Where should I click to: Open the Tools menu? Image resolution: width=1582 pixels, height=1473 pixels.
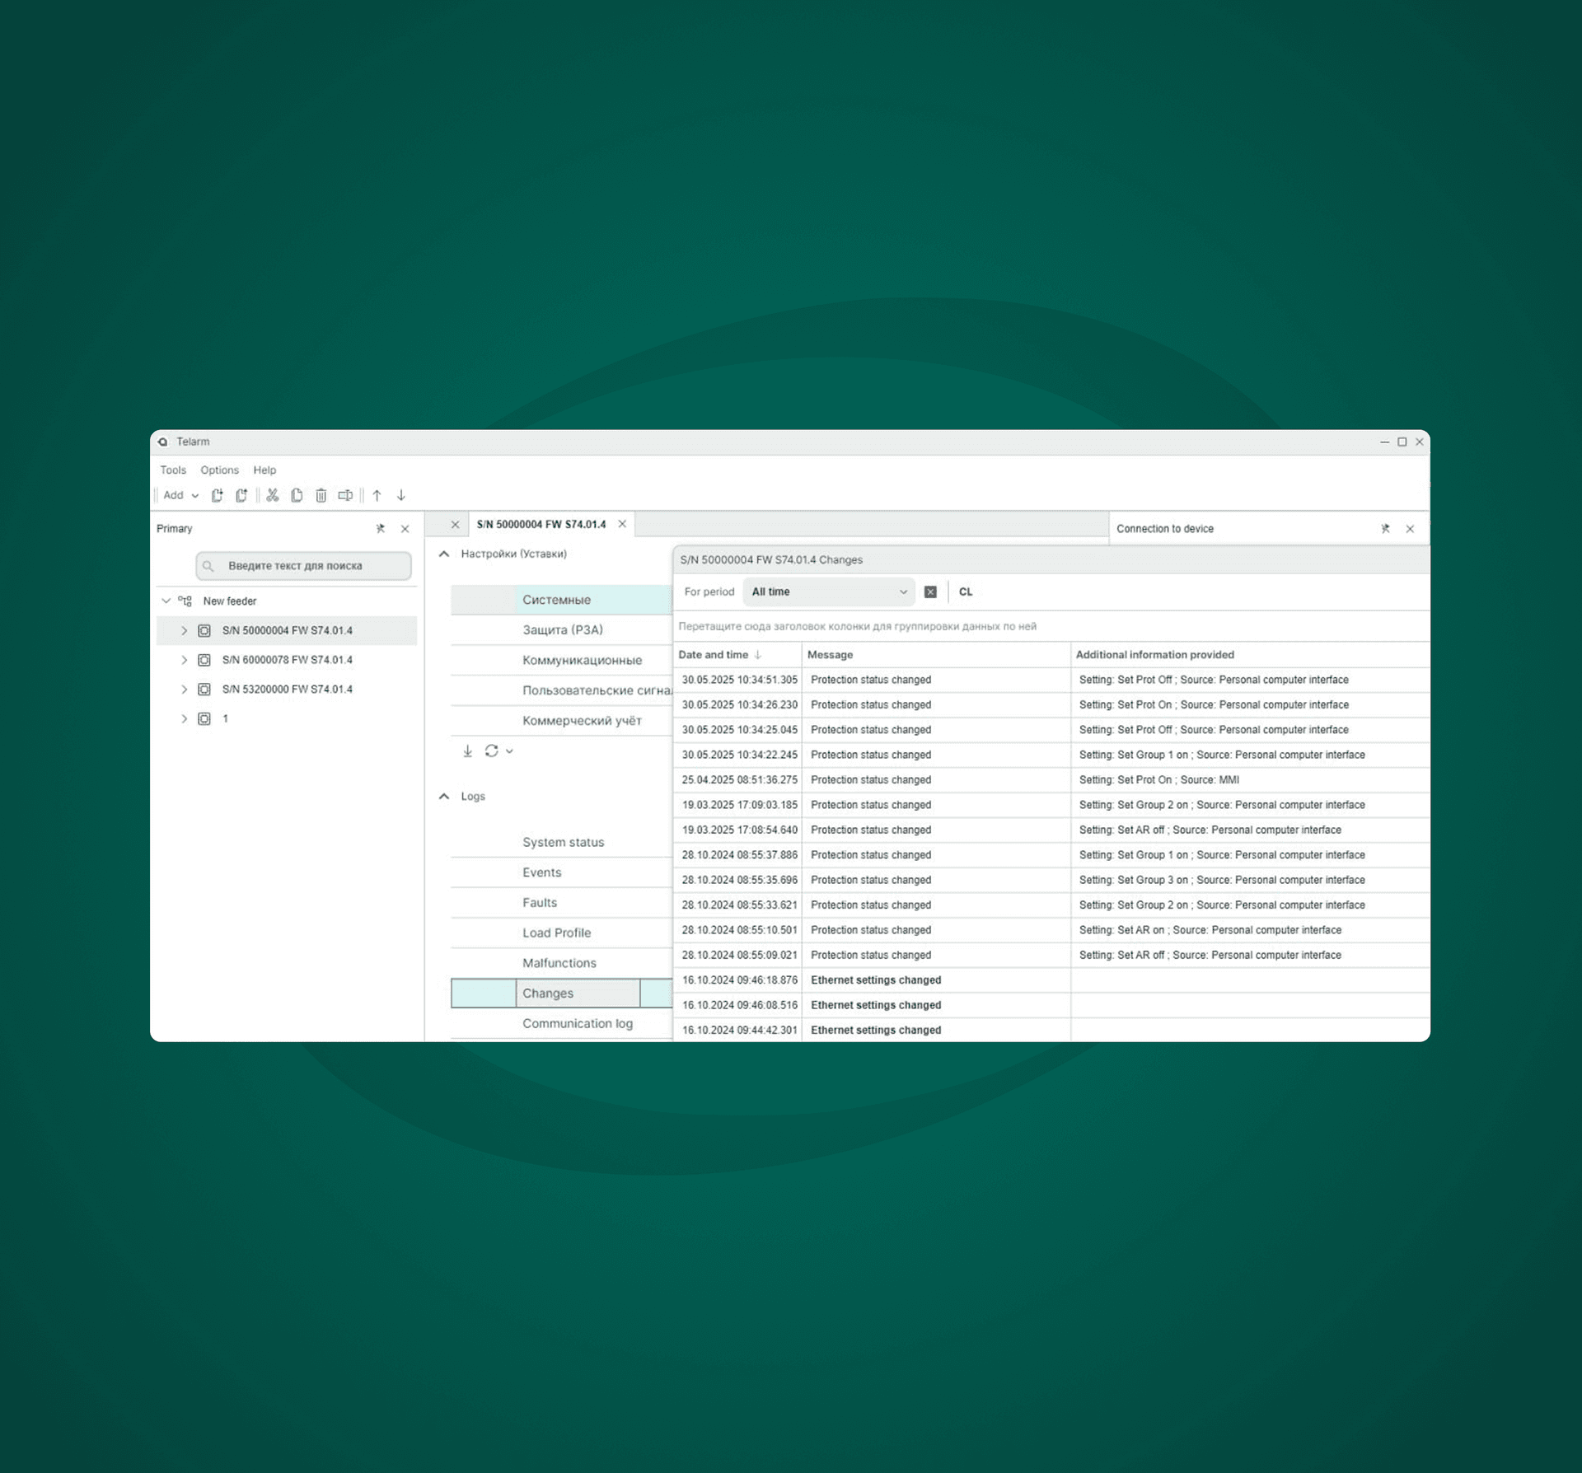(x=173, y=470)
